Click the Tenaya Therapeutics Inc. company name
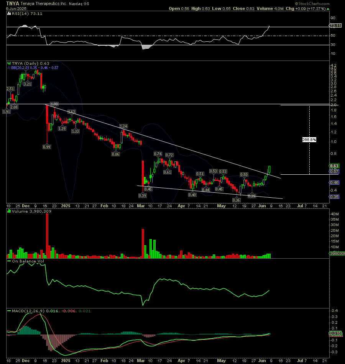 [44, 4]
